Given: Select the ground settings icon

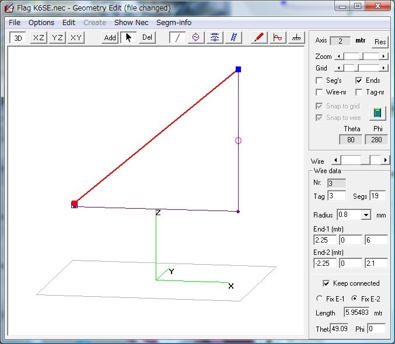Looking at the screenshot, I should tap(296, 38).
